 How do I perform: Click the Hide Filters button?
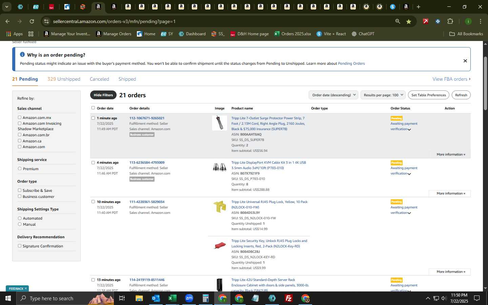coord(103,95)
